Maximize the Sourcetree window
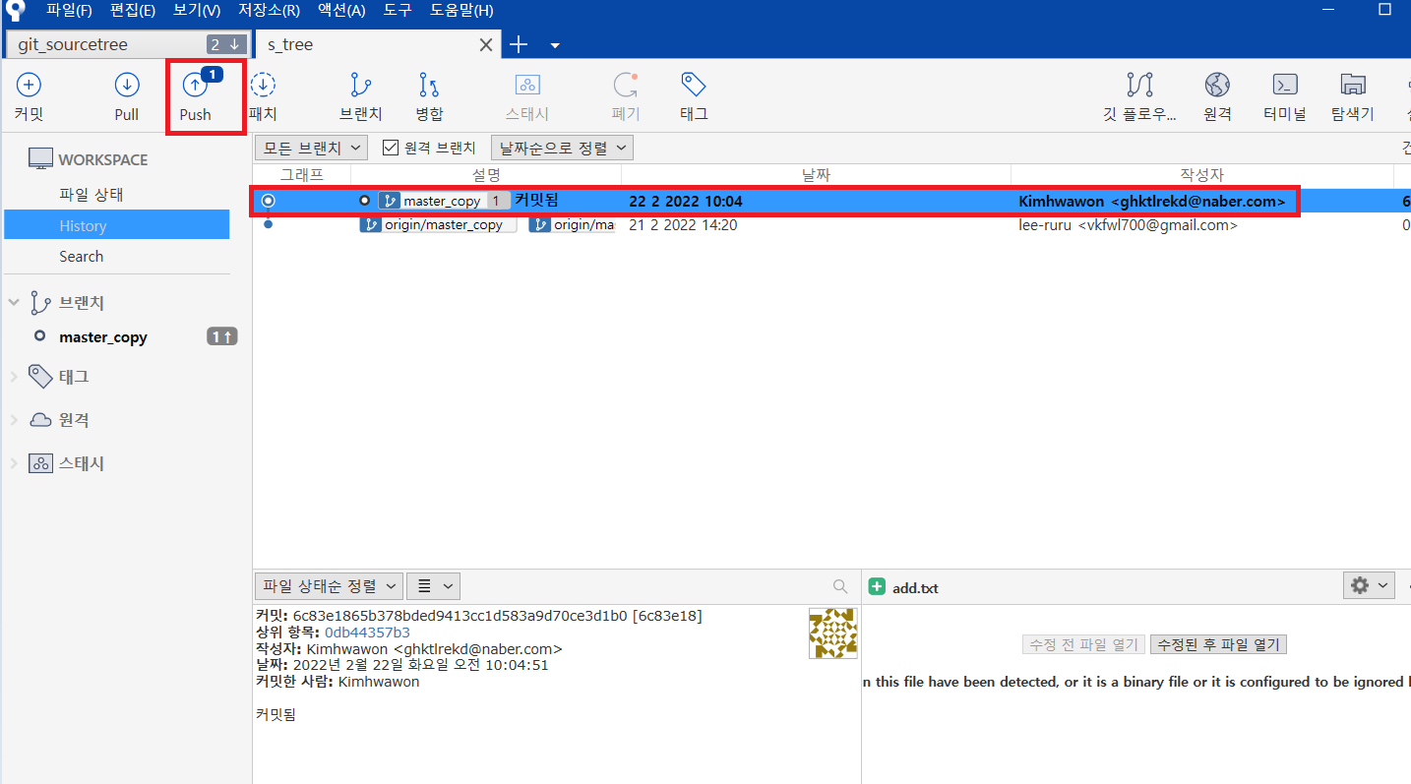The width and height of the screenshot is (1411, 784). pos(1384,9)
